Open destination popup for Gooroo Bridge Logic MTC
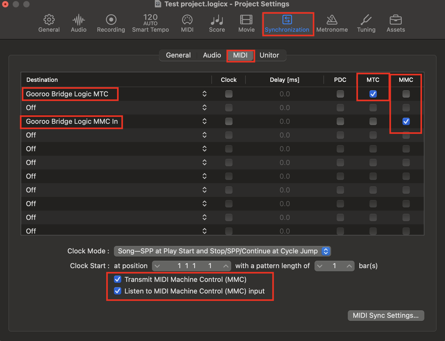The width and height of the screenshot is (445, 341). [205, 94]
